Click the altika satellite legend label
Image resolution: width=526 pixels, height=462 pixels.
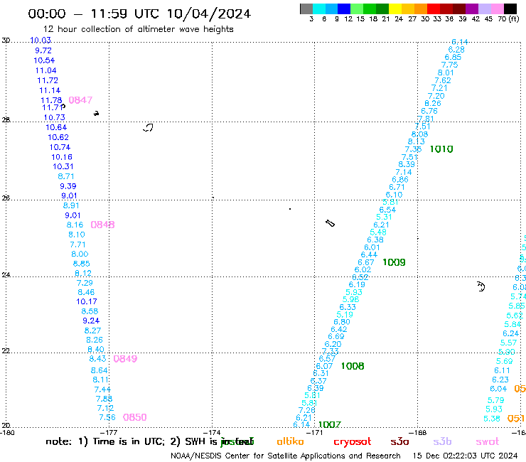click(x=290, y=441)
